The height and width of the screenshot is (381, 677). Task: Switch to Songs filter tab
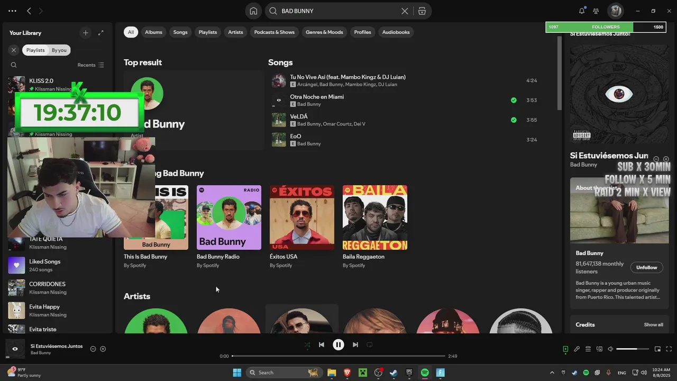pyautogui.click(x=180, y=32)
